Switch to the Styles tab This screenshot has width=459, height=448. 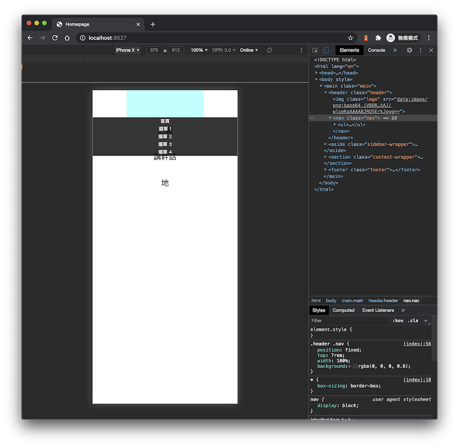(318, 310)
